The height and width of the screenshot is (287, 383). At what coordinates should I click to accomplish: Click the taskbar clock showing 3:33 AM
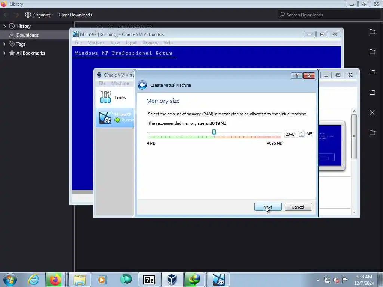coord(364,280)
